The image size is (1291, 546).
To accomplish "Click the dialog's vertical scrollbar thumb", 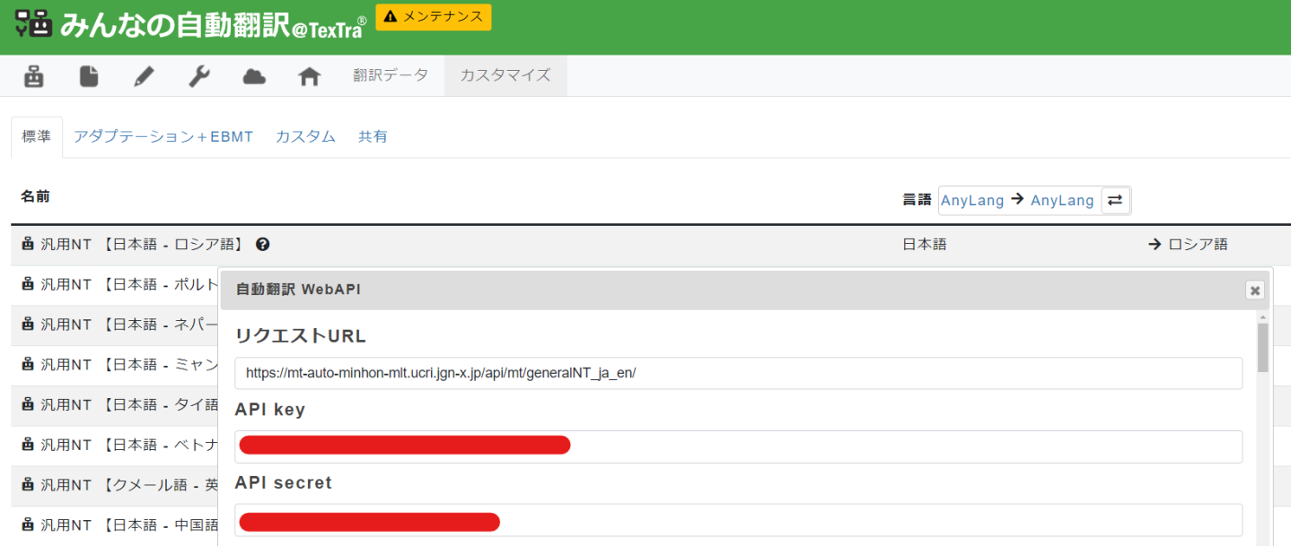I will 1263,348.
